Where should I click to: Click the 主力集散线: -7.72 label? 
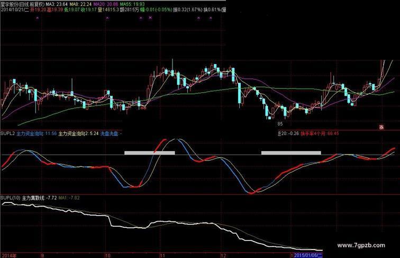39,198
